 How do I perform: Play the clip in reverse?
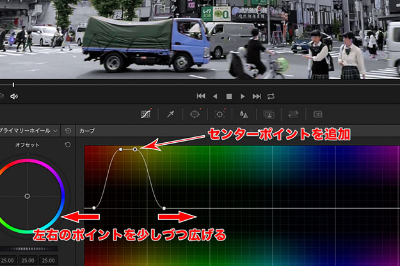215,96
